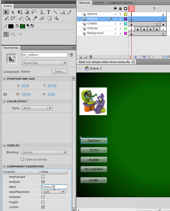The image size is (170, 211).
Task: Select the Pencil tool
Action: click(69, 12)
